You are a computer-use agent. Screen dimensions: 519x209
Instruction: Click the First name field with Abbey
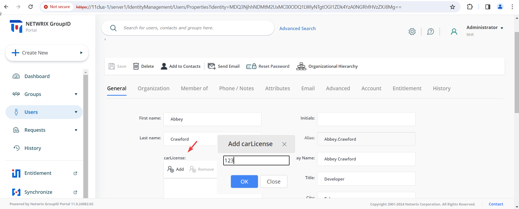click(212, 119)
